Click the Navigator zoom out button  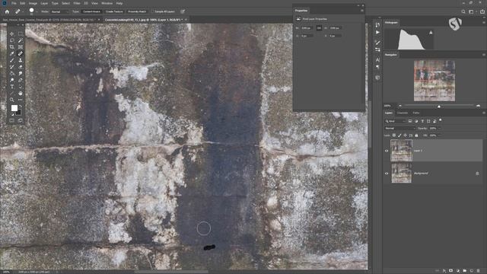point(400,106)
